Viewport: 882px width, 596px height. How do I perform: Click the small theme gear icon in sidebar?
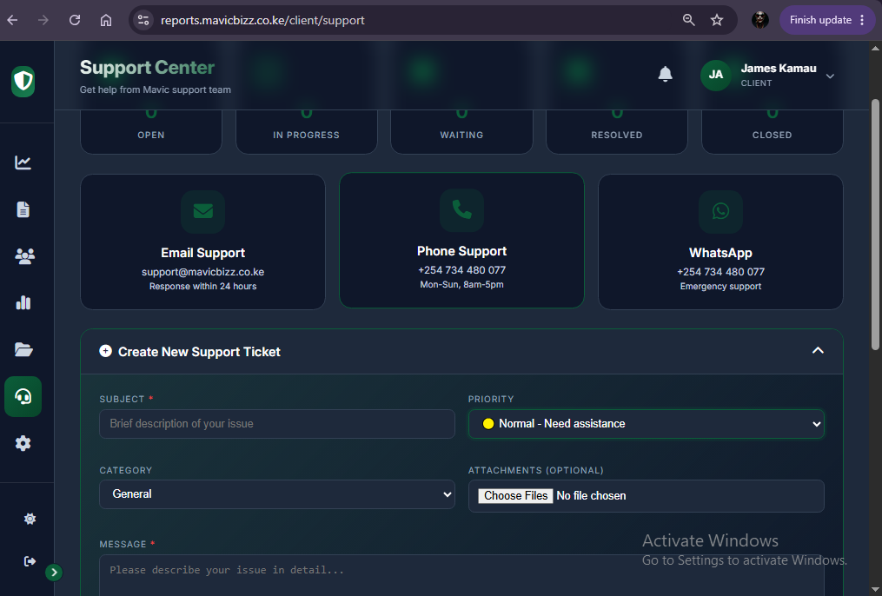tap(30, 519)
